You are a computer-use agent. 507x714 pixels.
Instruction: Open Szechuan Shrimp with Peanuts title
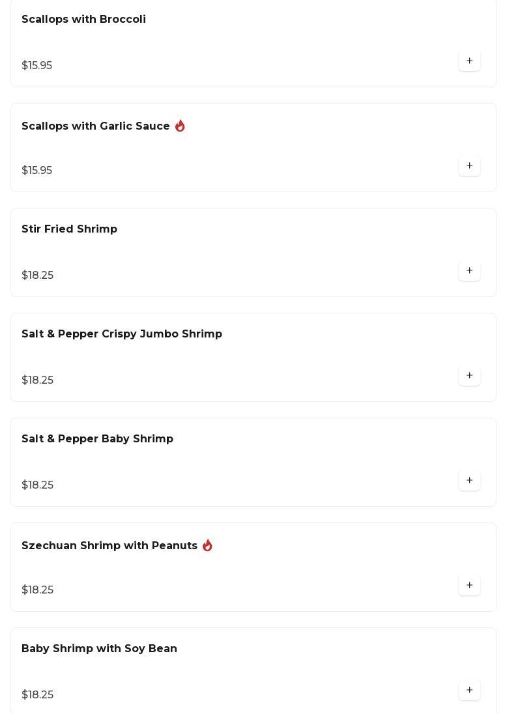[x=109, y=546]
